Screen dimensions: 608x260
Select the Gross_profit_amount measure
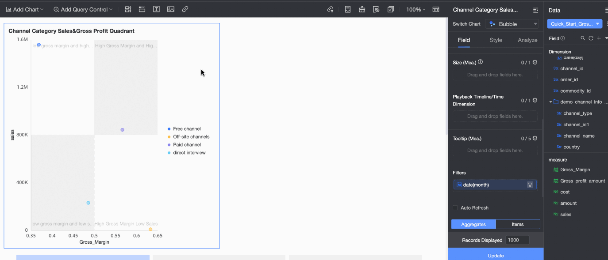582,181
